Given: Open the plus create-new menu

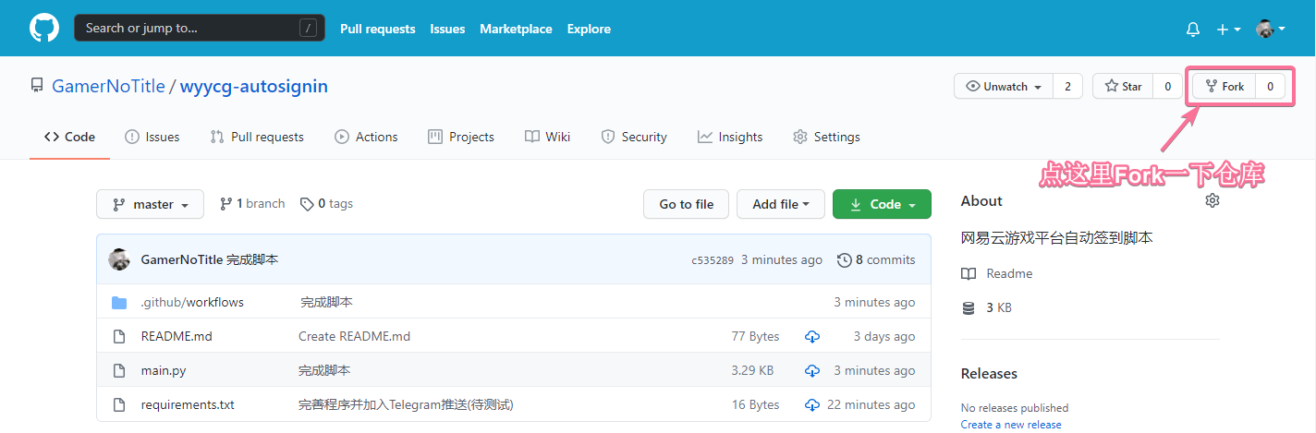Looking at the screenshot, I should (1228, 30).
